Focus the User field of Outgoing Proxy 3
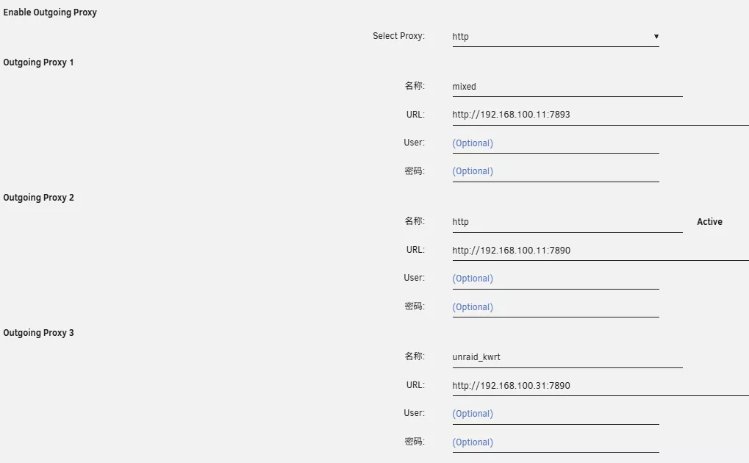The height and width of the screenshot is (463, 749). click(x=555, y=414)
